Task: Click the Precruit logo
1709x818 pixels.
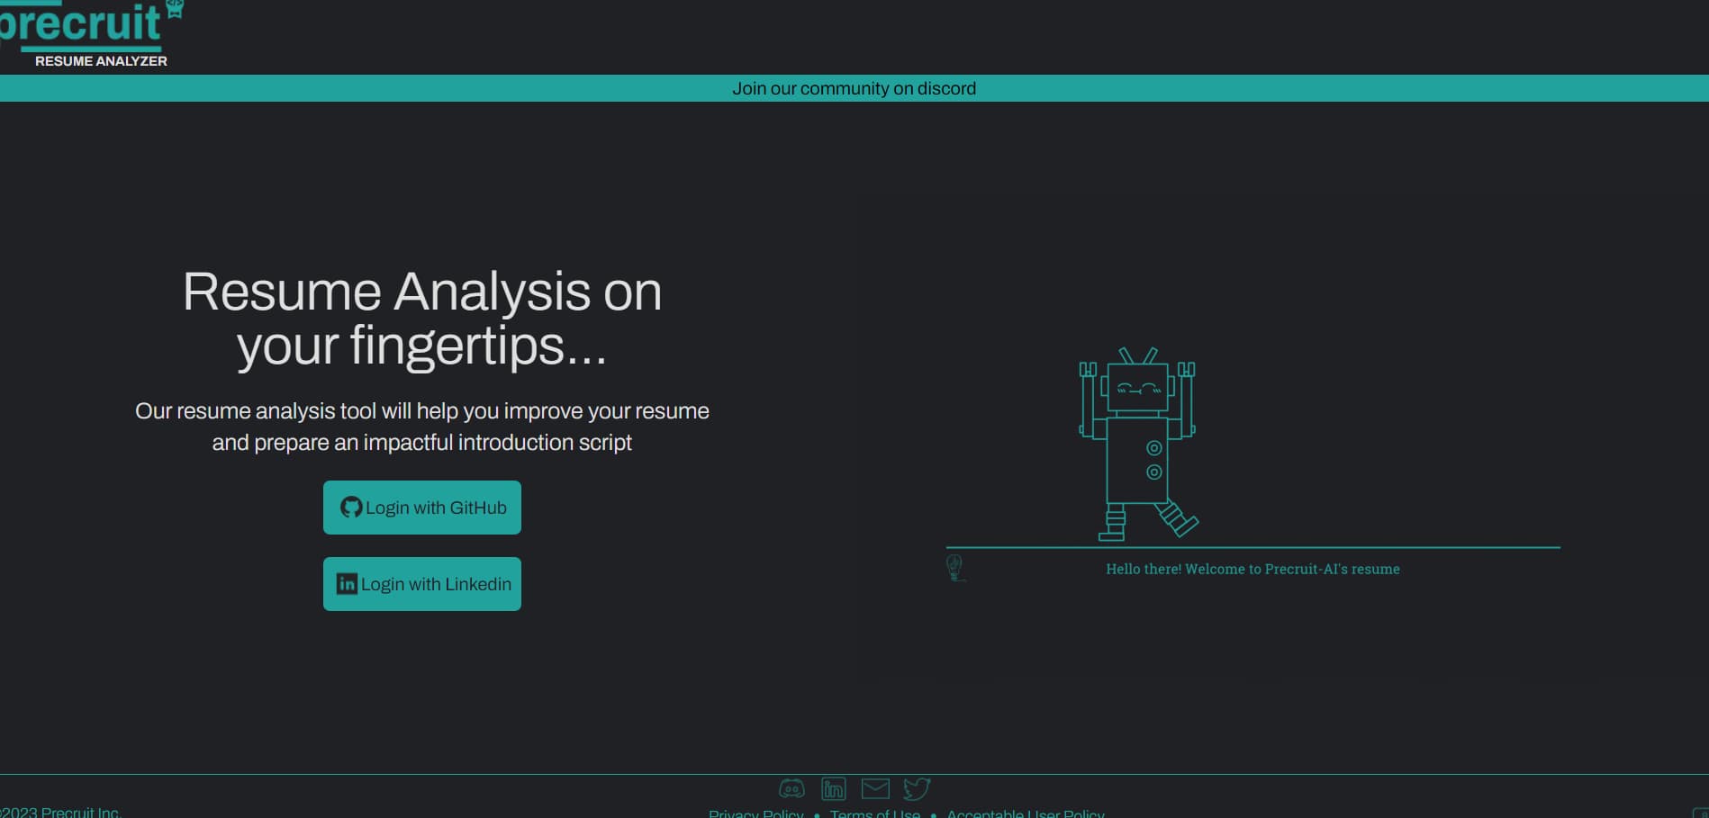Action: 86,25
